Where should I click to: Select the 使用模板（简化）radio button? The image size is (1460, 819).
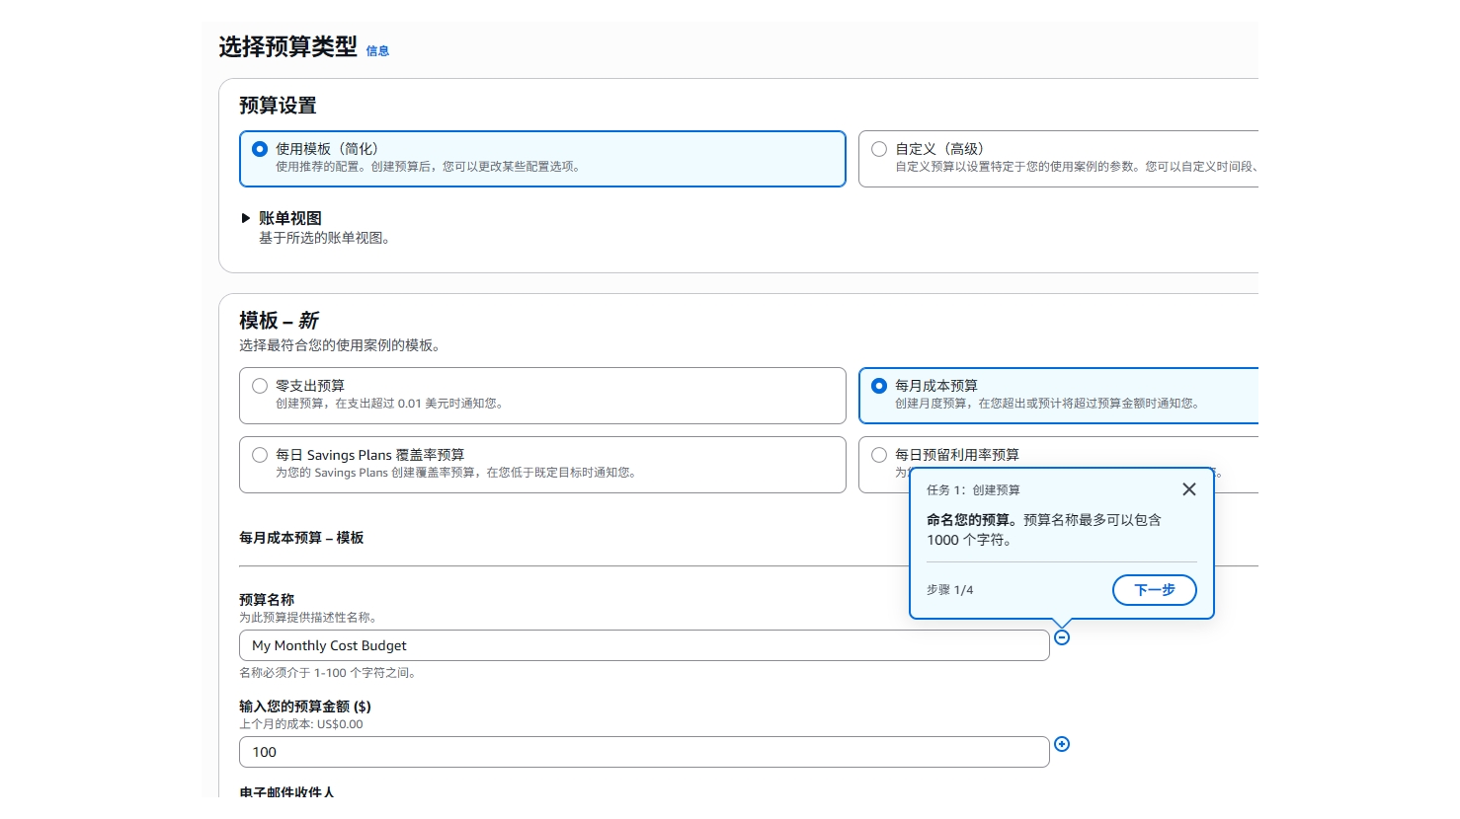260,149
